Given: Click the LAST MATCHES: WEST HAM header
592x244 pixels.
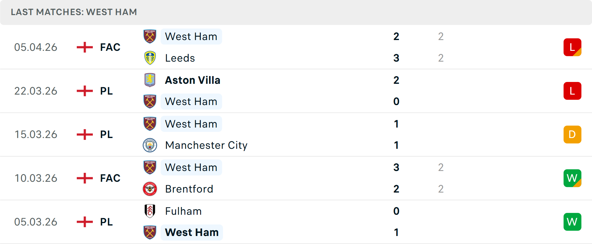Looking at the screenshot, I should [73, 12].
